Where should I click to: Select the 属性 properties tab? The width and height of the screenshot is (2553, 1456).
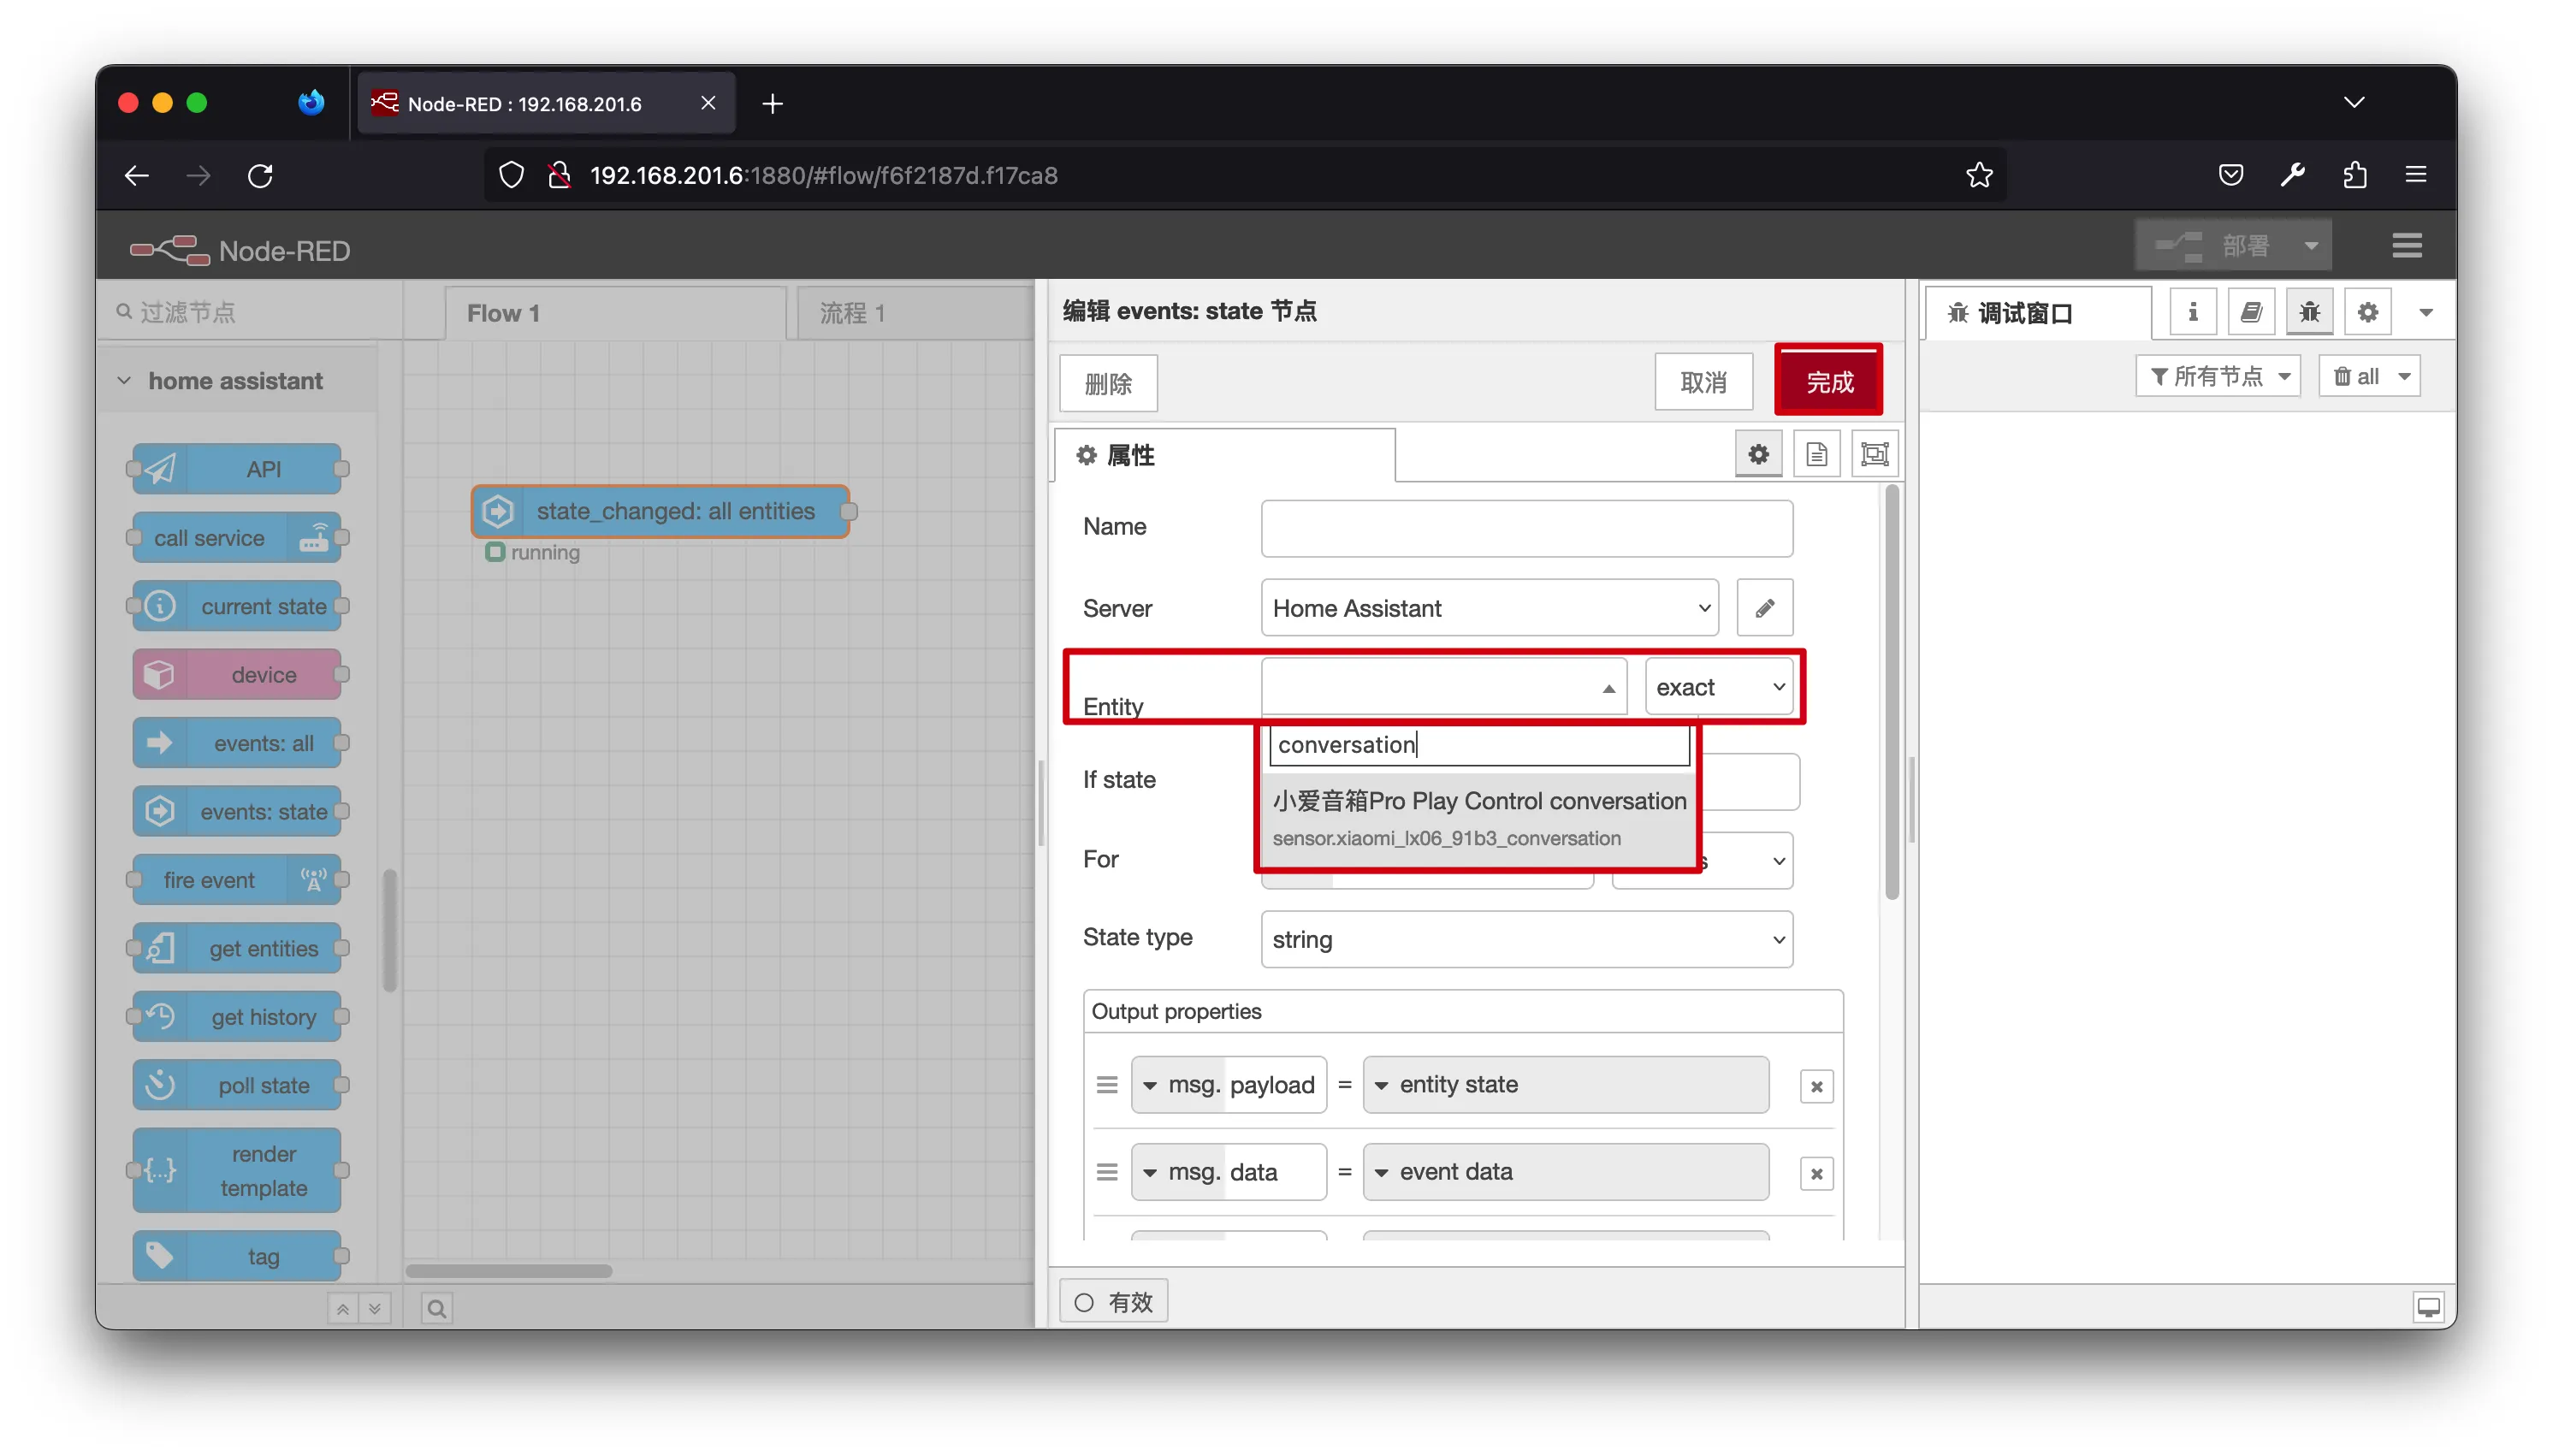tap(1225, 456)
